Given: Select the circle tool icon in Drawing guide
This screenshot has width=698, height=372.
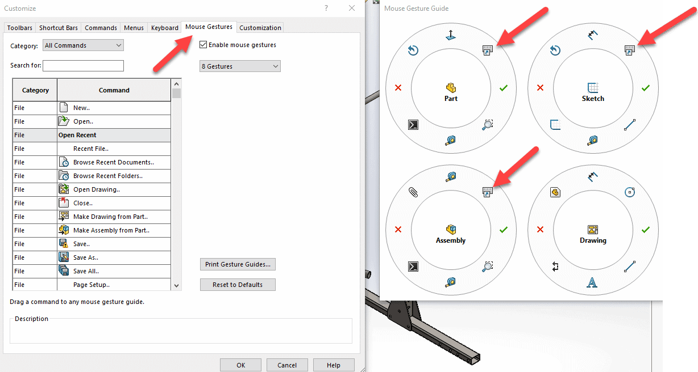Looking at the screenshot, I should 629,192.
